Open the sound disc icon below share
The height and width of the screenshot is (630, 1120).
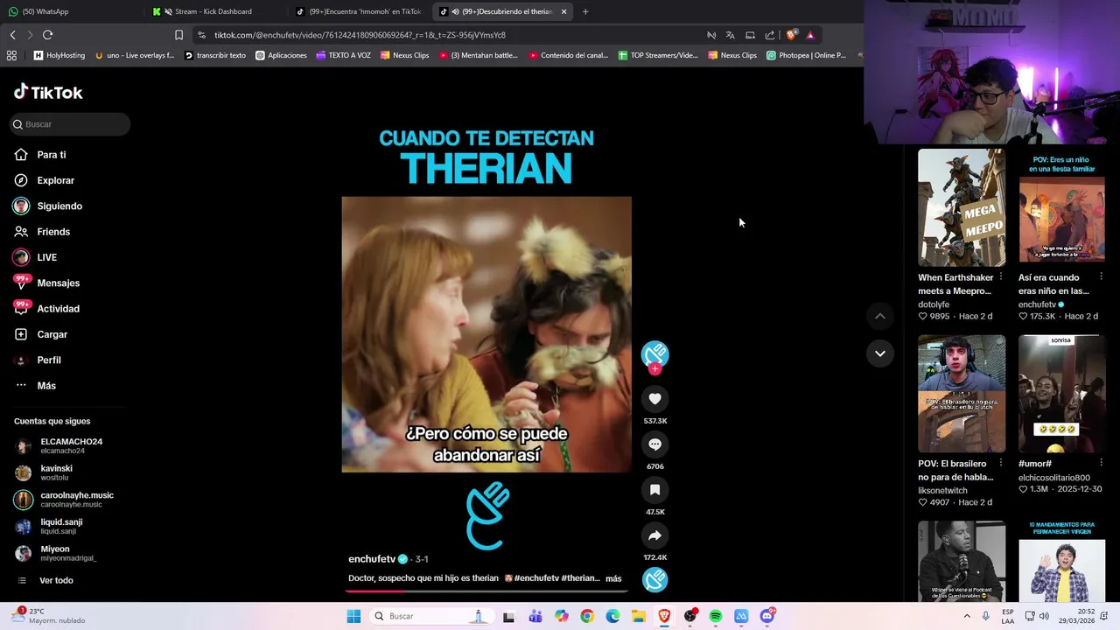pyautogui.click(x=654, y=579)
